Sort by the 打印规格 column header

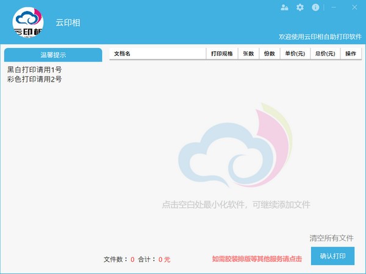pos(221,54)
